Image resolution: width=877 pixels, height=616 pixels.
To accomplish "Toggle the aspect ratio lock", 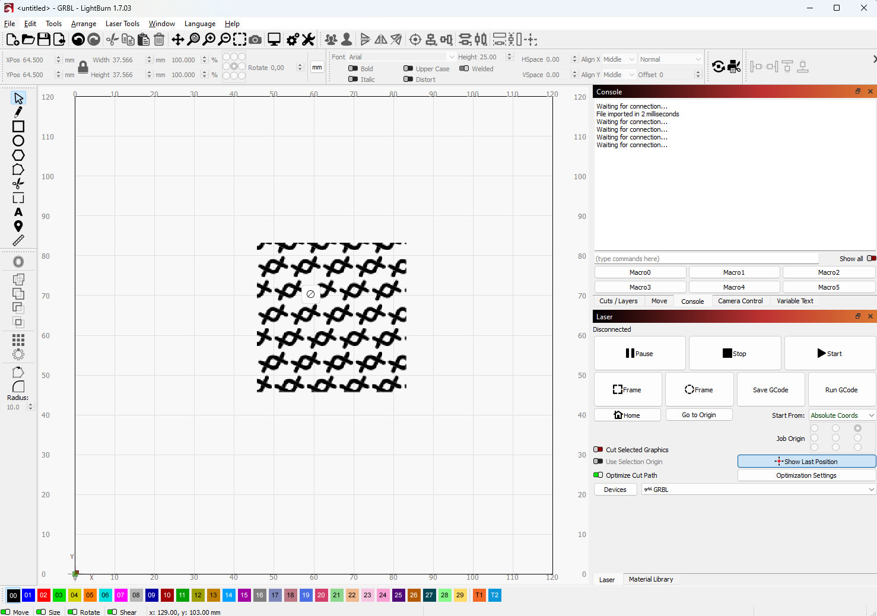I will click(x=83, y=67).
